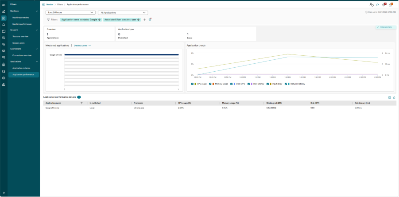Click the funnel Filters icon

(48, 19)
